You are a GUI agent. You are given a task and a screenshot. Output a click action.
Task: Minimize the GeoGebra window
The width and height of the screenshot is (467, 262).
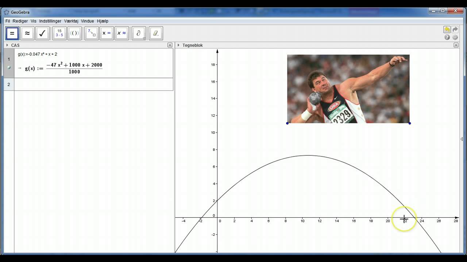click(x=433, y=11)
